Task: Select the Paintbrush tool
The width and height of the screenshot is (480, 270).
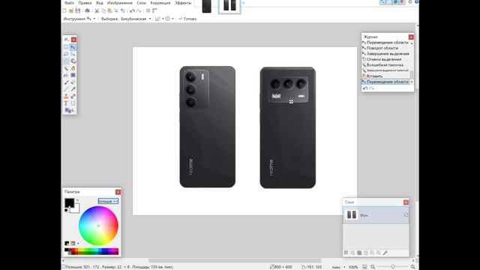Action: point(66,82)
